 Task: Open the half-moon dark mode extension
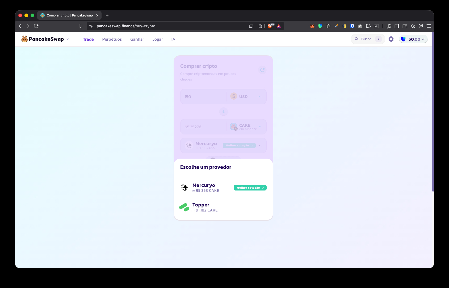(x=345, y=26)
